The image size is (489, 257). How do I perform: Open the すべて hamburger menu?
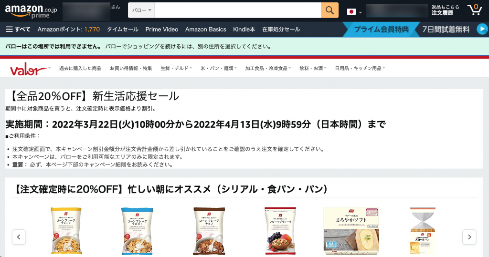(x=18, y=29)
